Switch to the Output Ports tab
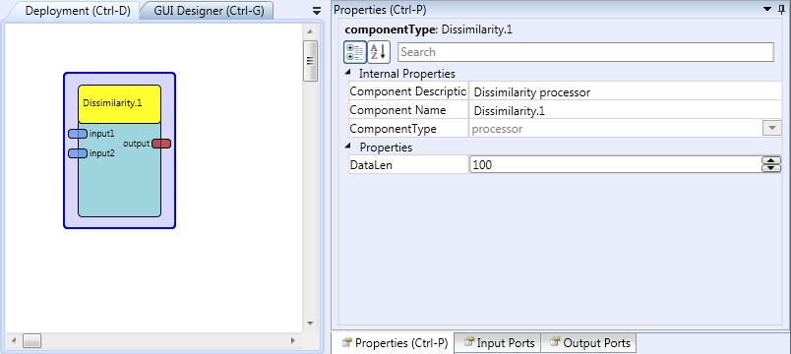Screen dimensions: 791x354 589,343
